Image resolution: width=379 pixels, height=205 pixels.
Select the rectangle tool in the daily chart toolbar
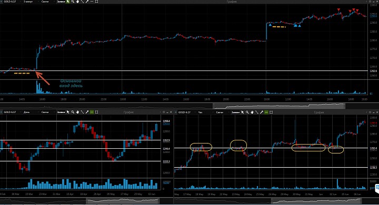tap(97, 112)
